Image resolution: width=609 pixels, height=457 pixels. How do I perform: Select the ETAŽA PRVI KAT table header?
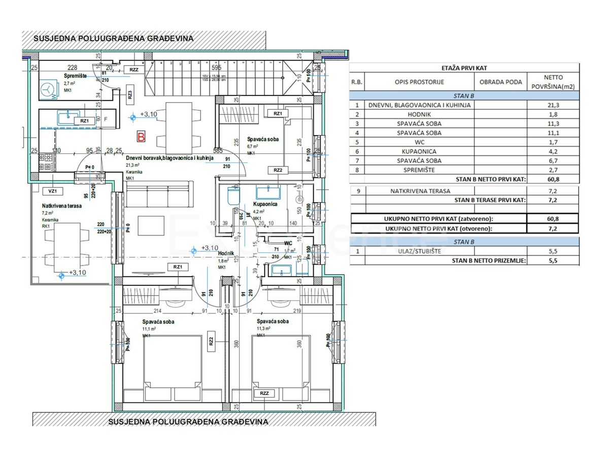click(x=464, y=68)
